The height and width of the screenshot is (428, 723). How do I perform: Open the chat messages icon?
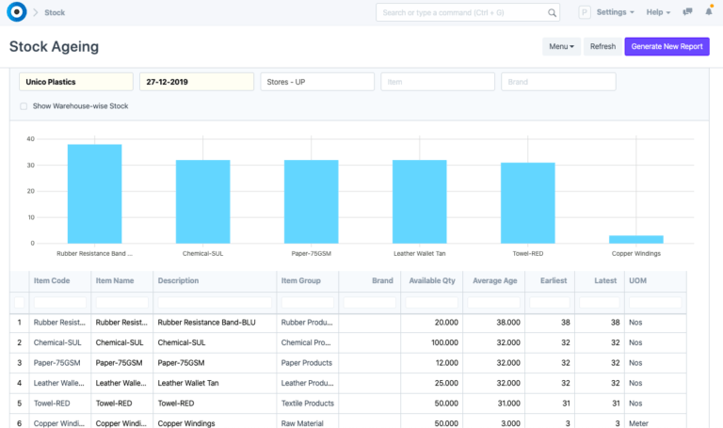coord(688,12)
